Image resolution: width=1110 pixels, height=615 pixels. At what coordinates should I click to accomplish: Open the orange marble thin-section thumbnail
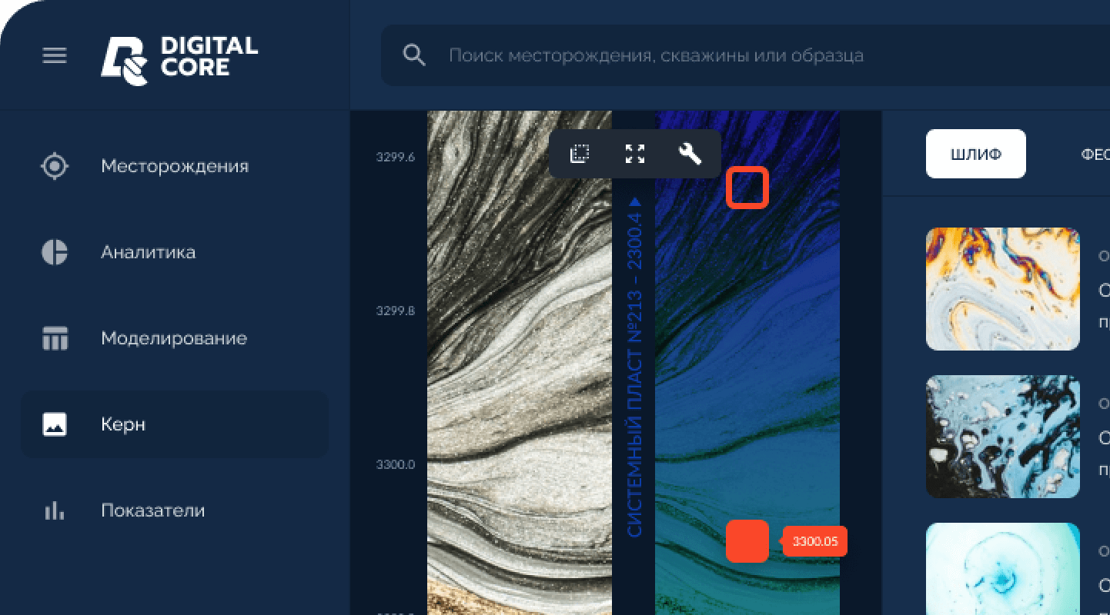click(1003, 289)
